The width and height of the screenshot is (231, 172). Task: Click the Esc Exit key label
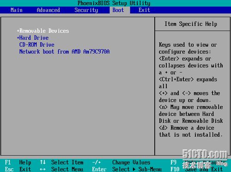tap(18, 169)
